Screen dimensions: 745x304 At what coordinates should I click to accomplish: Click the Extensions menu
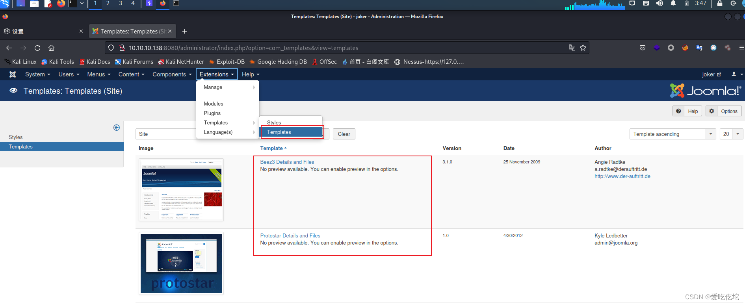point(217,74)
